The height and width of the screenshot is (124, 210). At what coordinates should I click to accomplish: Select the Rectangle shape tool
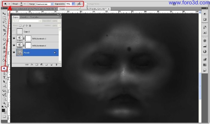pos(4,85)
